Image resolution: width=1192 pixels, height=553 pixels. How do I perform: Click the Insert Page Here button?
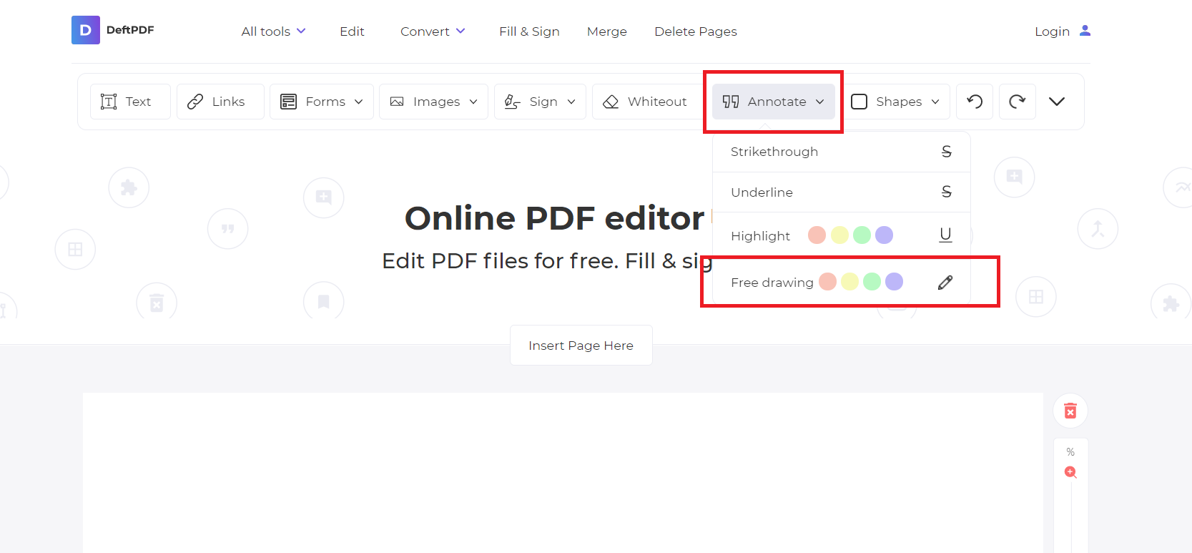pos(581,346)
